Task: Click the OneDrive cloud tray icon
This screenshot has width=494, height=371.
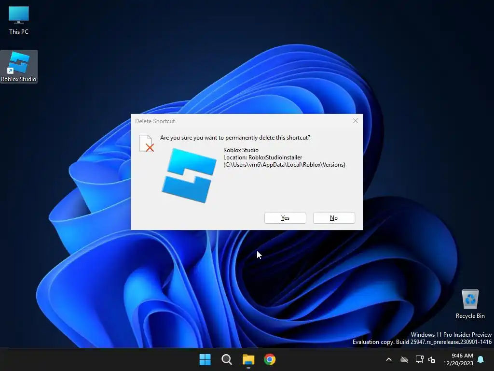Action: tap(404, 359)
